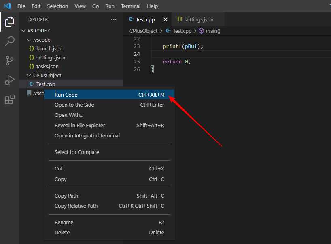The width and height of the screenshot is (331, 244).
Task: Click the return 0; code line
Action: click(x=177, y=62)
